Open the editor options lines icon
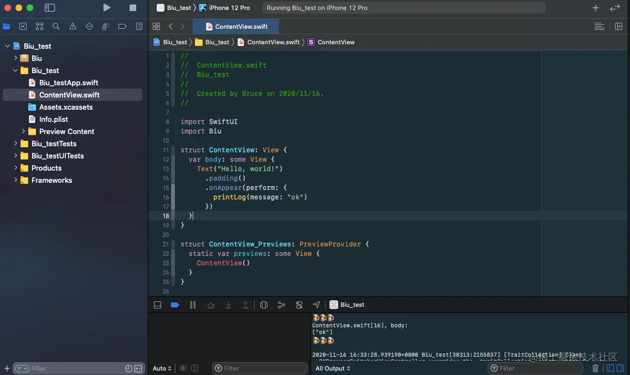630x375 pixels. pyautogui.click(x=599, y=27)
